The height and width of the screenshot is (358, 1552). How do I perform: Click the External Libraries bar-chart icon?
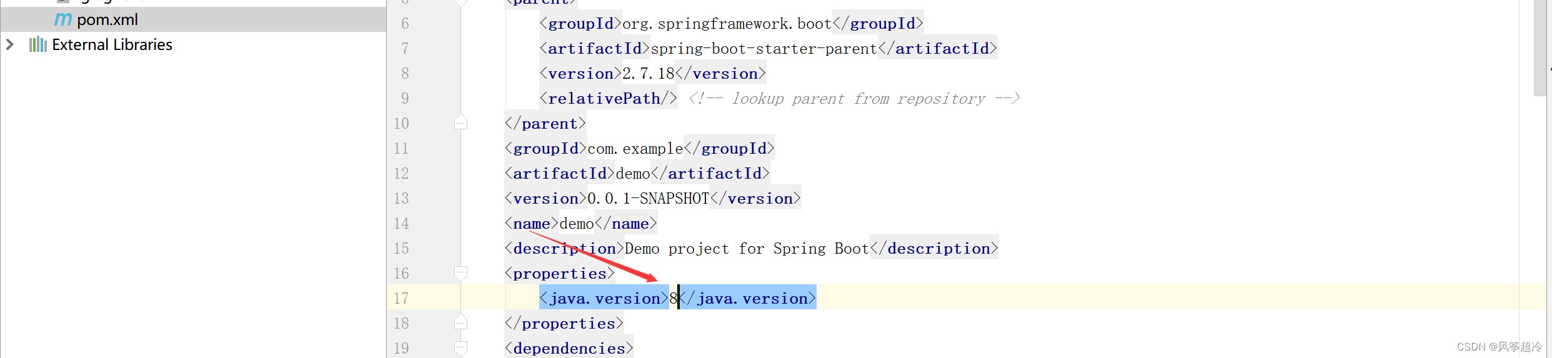tap(38, 44)
